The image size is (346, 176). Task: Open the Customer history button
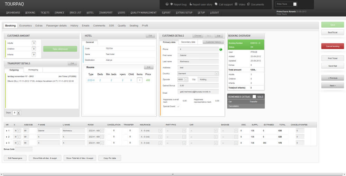[x=213, y=42]
